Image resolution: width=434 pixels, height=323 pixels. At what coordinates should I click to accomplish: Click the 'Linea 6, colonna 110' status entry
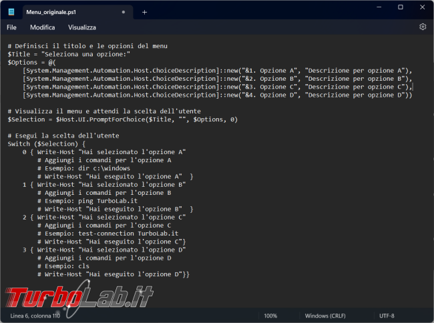click(35, 316)
